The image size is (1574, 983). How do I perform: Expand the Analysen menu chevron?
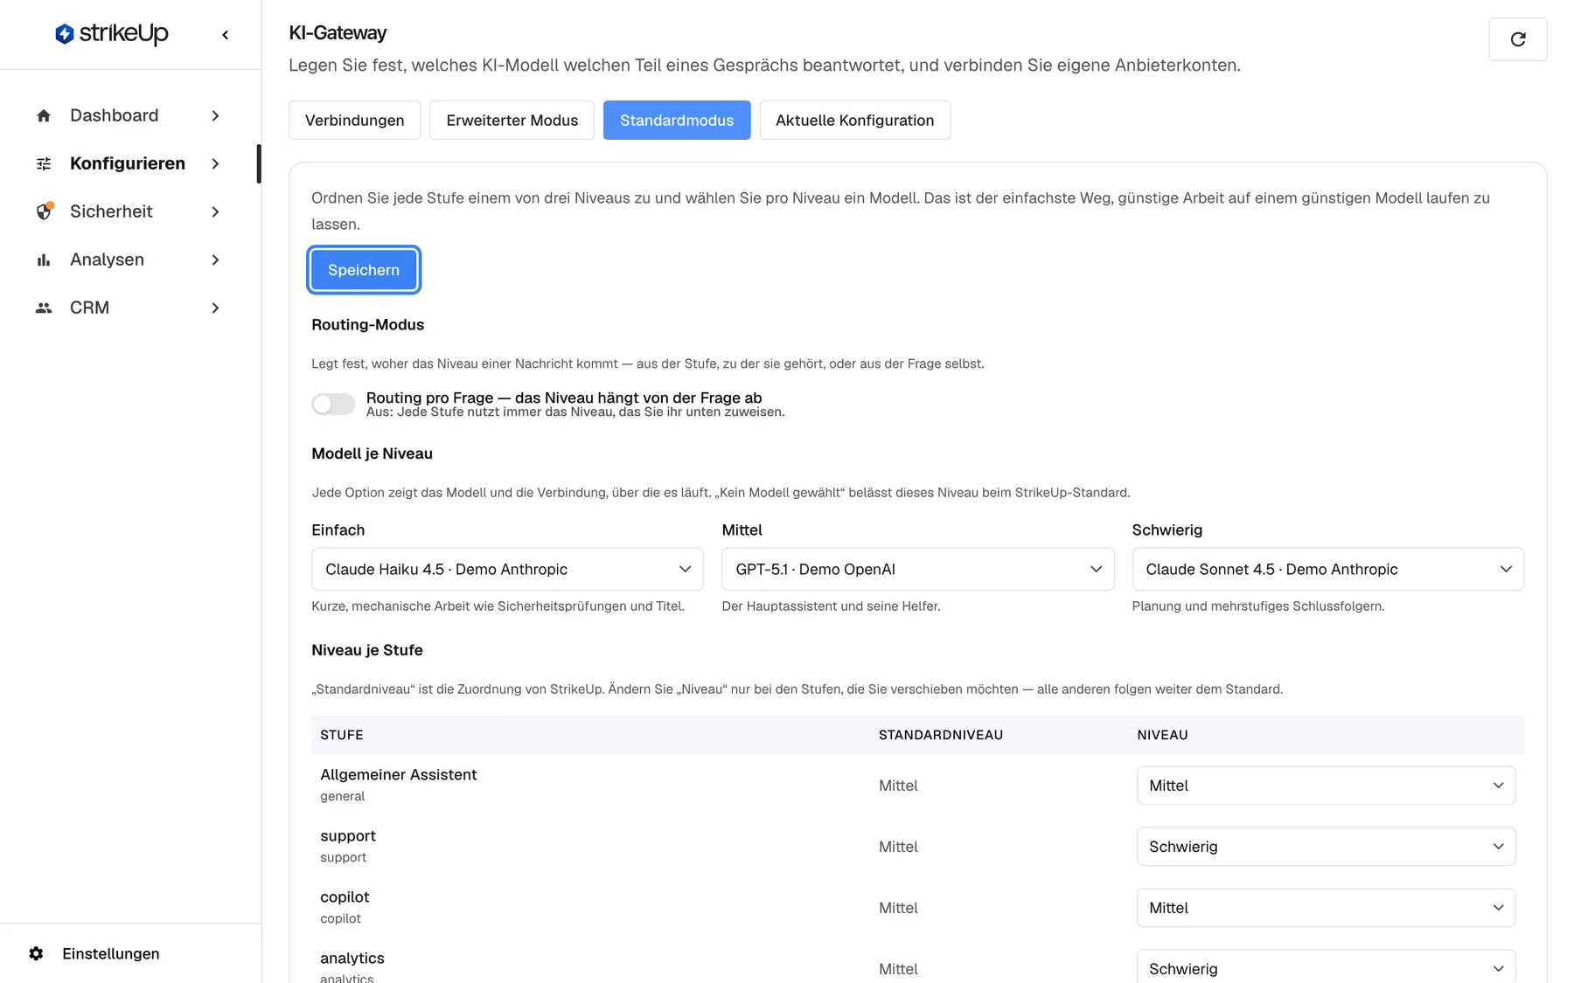tap(215, 260)
